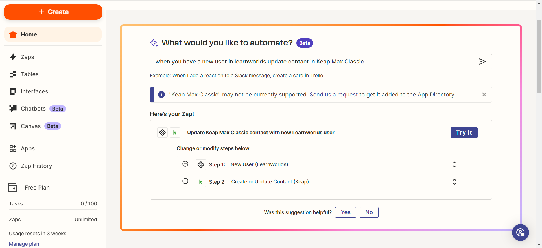Screen dimensions: 542x248
Task: Click the orange Create button
Action: [x=53, y=12]
